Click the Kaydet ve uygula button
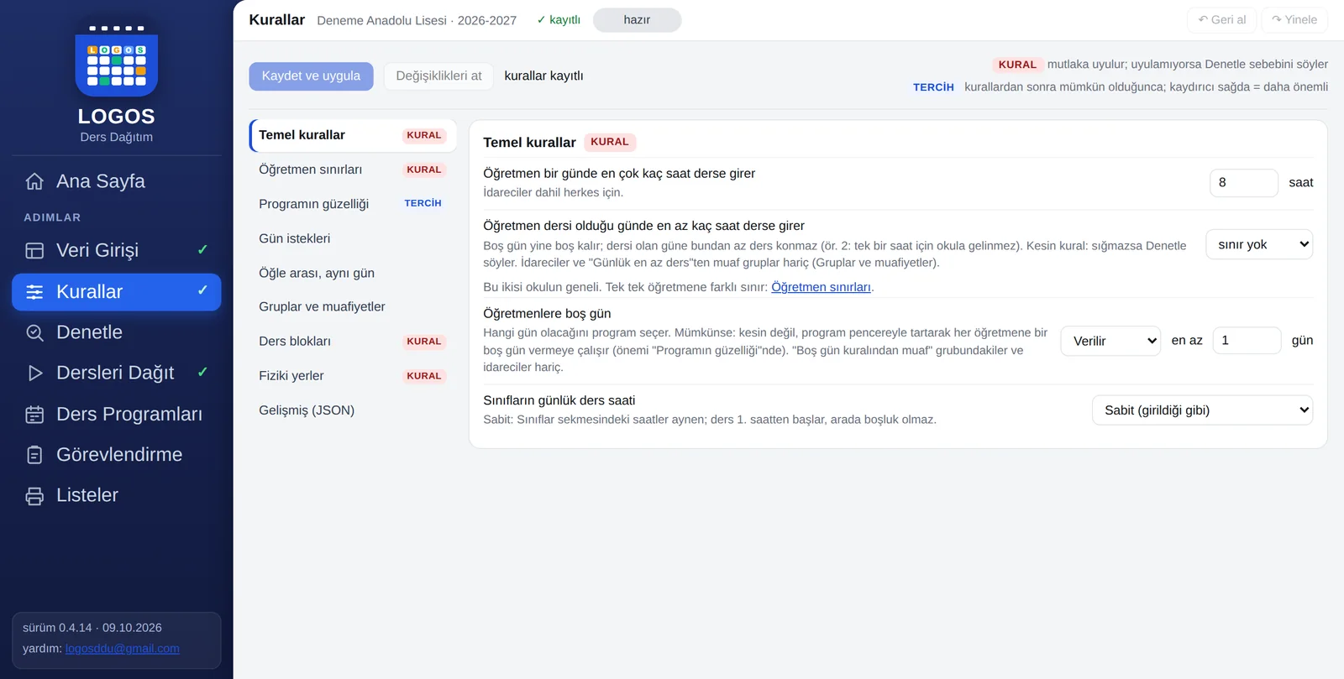This screenshot has height=679, width=1344. coord(311,76)
